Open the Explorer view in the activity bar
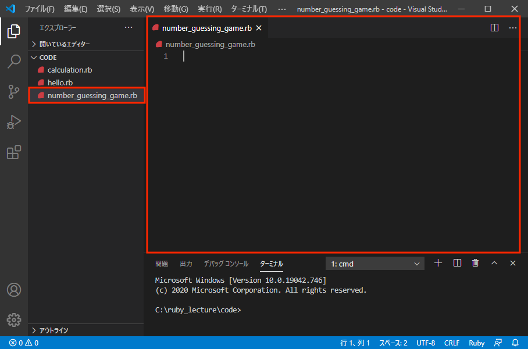This screenshot has height=349, width=528. click(x=14, y=31)
